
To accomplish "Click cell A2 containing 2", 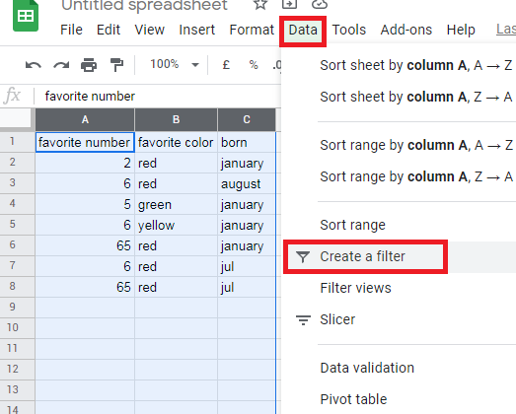I will click(85, 163).
